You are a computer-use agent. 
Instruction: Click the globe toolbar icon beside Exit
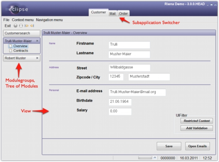[21, 26]
